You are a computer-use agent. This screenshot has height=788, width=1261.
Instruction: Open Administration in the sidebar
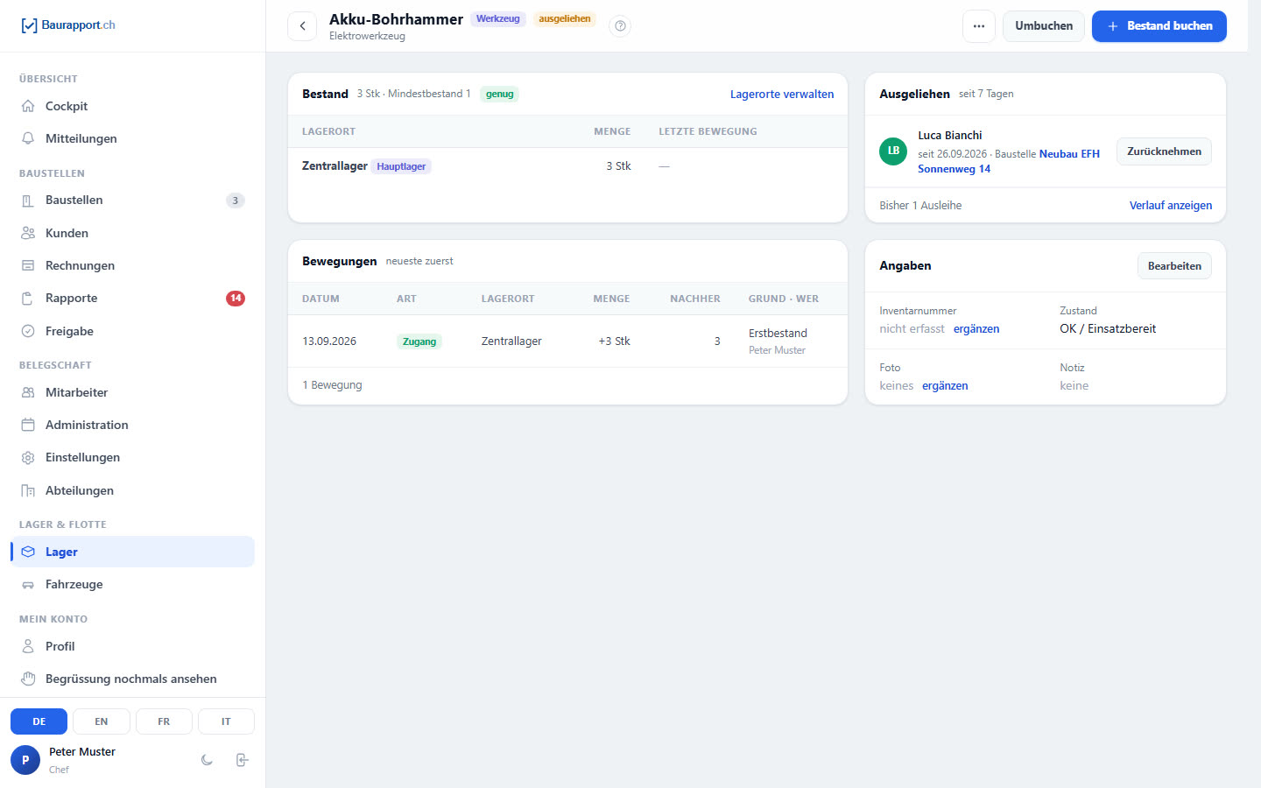[x=132, y=425]
